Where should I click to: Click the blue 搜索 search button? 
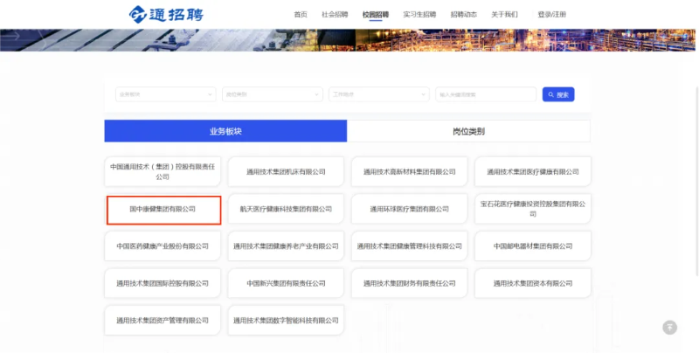[557, 94]
